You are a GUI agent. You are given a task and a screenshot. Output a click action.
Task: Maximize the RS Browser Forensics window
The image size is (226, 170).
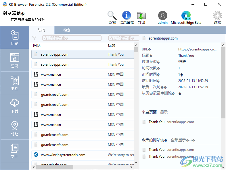tap(206, 4)
